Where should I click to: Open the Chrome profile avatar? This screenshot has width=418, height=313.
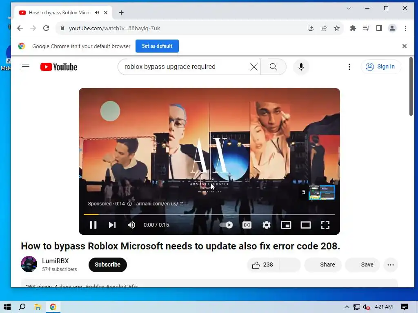tap(392, 28)
